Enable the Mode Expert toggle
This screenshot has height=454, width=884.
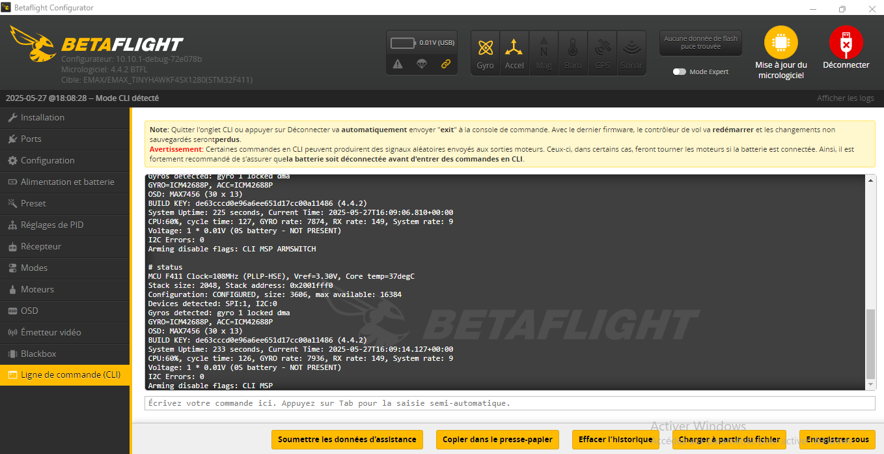[x=680, y=72]
